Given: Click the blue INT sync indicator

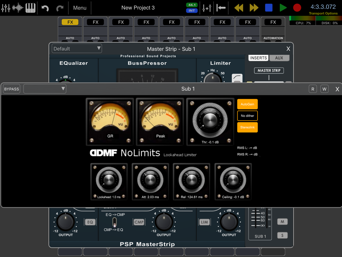Looking at the screenshot, I should click(192, 11).
